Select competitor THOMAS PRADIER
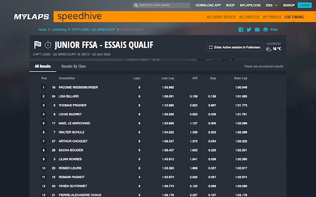Viewport: 316px width, 197px height. (73, 105)
